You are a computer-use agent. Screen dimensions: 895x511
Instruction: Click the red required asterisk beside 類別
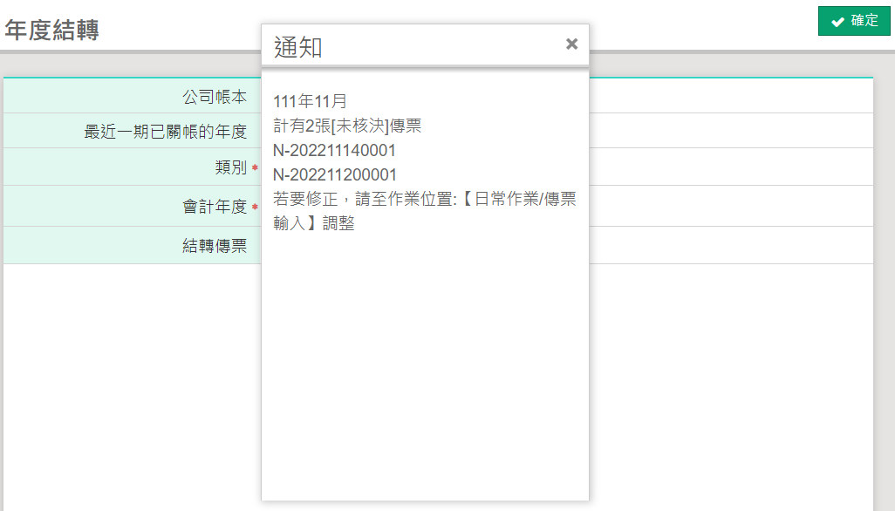tap(255, 167)
